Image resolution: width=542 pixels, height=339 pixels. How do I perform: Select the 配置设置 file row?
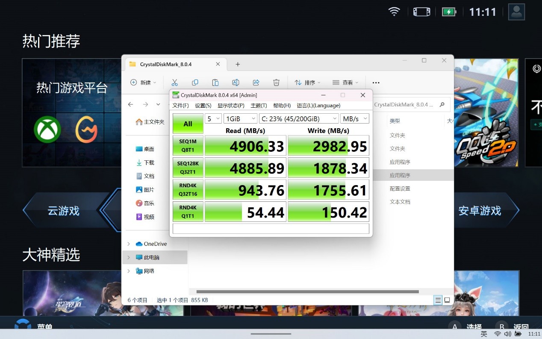coord(400,189)
